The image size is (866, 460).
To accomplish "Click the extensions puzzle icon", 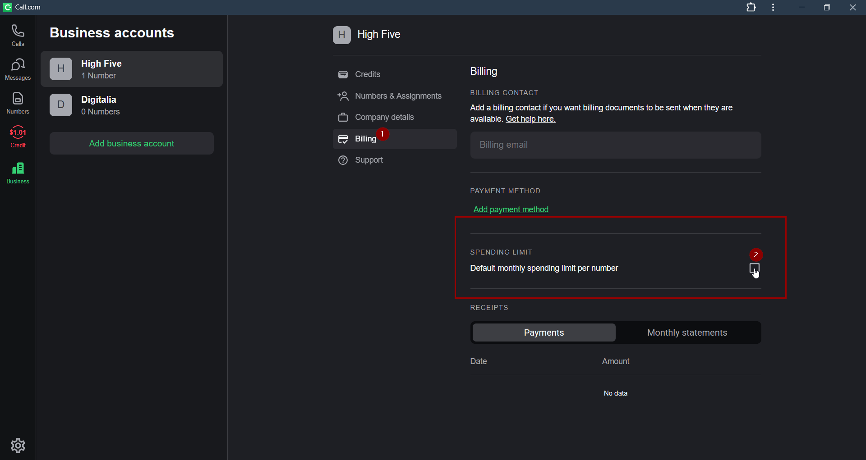I will pyautogui.click(x=751, y=7).
